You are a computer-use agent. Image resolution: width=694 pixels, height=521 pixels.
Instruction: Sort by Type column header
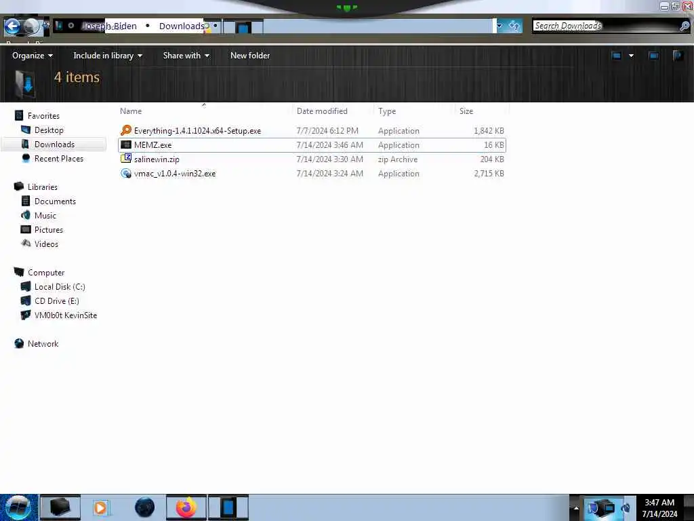coord(387,111)
